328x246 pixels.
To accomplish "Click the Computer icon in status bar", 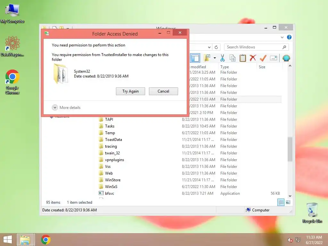I will click(x=248, y=210).
